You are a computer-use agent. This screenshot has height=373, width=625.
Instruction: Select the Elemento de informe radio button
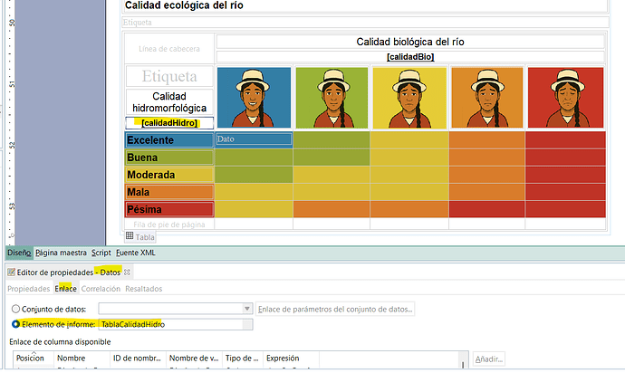(14, 324)
